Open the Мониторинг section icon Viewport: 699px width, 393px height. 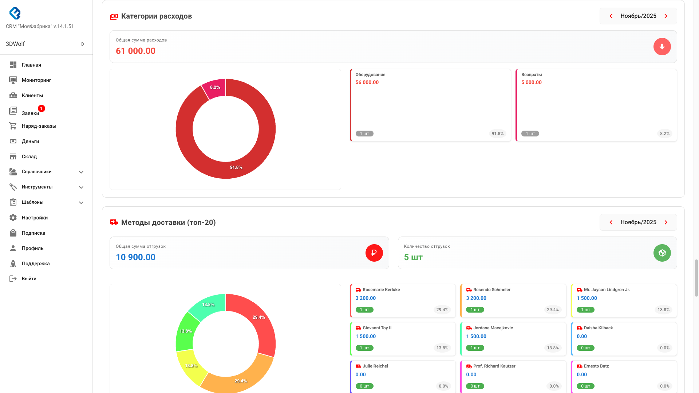pos(13,80)
